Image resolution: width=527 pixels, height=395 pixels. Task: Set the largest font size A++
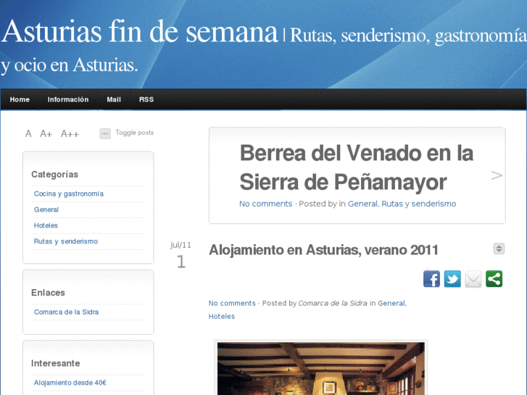tap(70, 134)
